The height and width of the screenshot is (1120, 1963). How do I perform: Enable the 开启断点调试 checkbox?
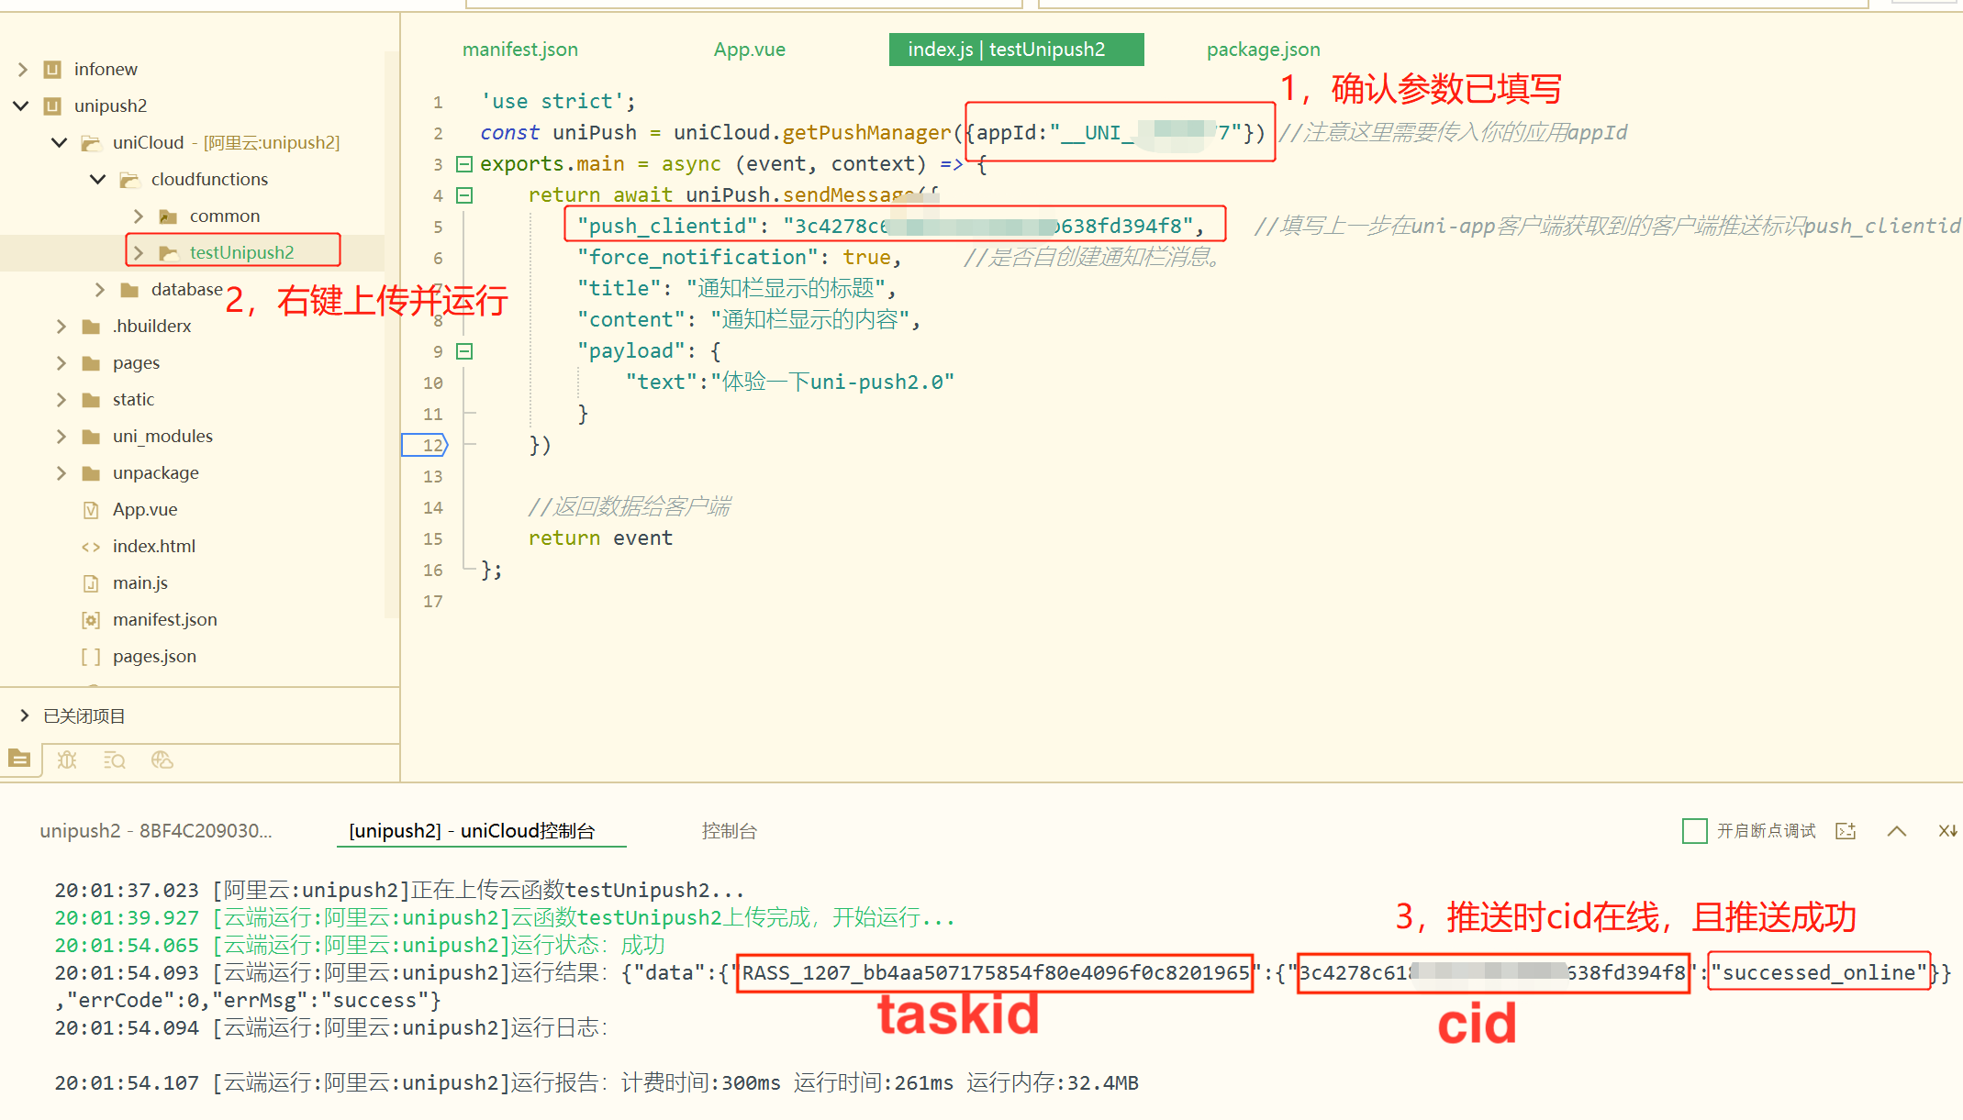coord(1694,831)
